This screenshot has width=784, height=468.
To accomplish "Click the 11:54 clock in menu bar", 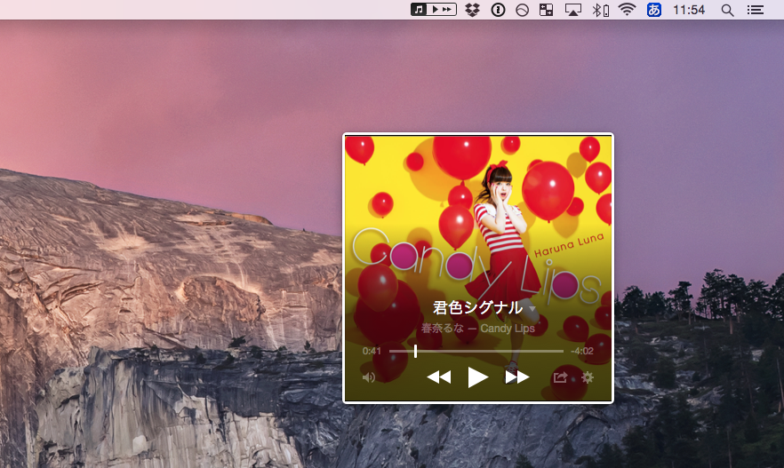I will tap(689, 10).
